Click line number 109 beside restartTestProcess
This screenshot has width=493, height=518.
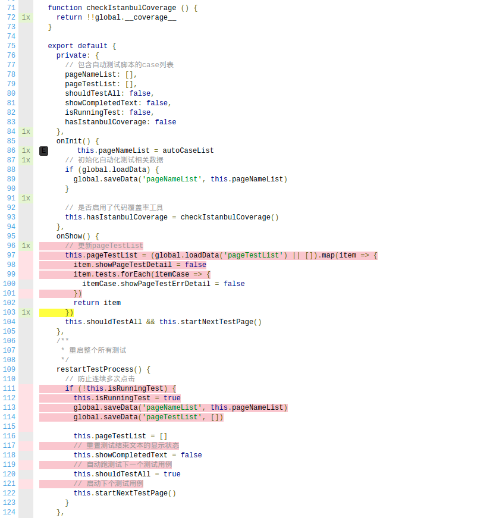point(9,369)
